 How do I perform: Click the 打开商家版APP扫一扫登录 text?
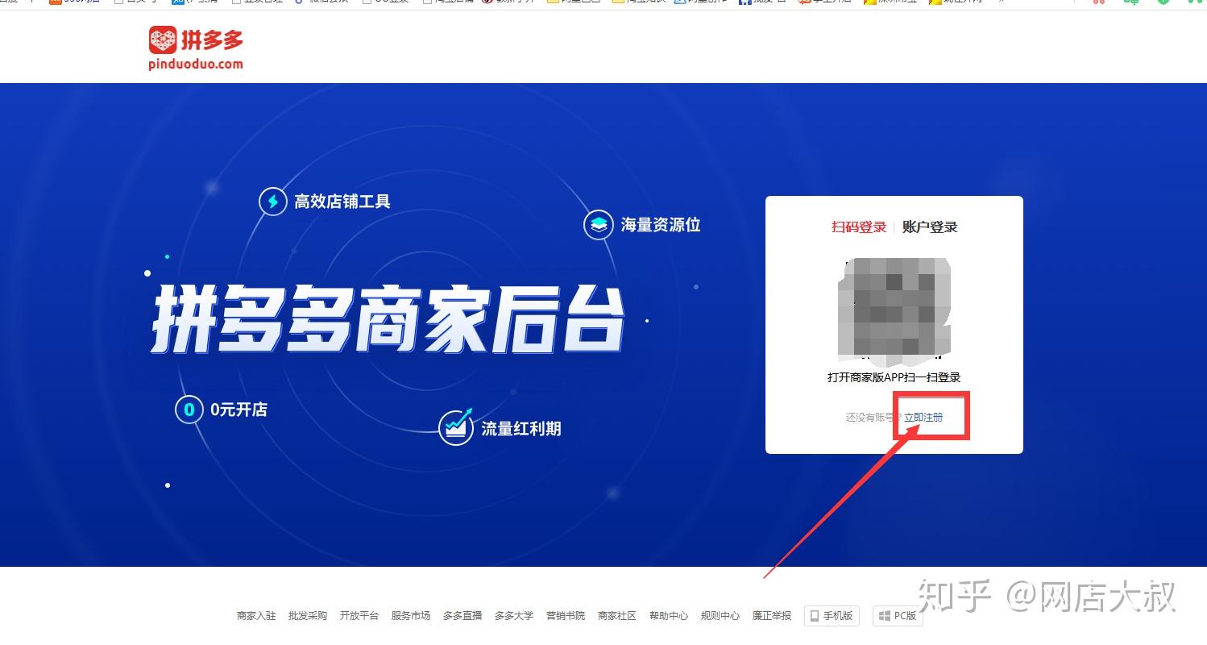(x=894, y=377)
